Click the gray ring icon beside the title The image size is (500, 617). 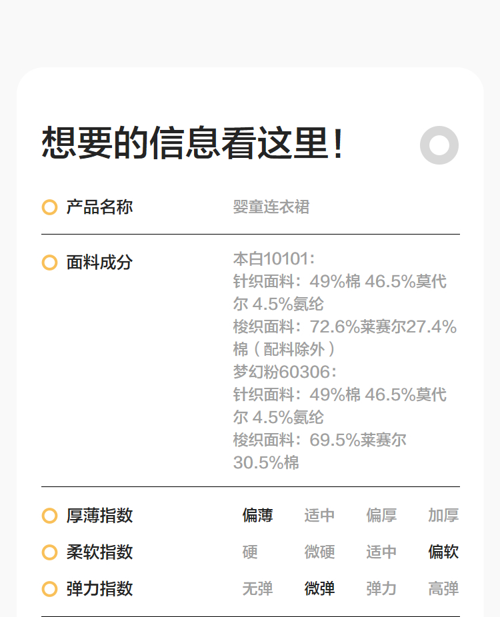coord(439,145)
